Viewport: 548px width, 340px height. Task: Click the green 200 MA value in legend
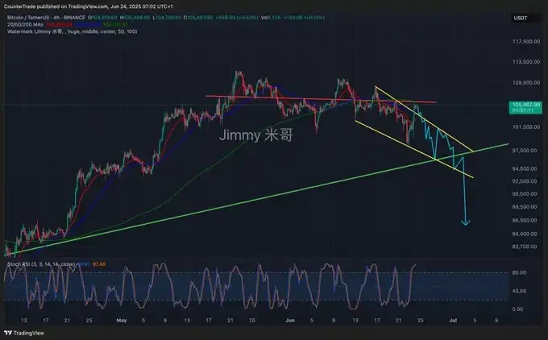pyautogui.click(x=115, y=24)
